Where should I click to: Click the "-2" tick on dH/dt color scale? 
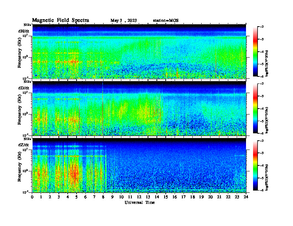coord(262,27)
